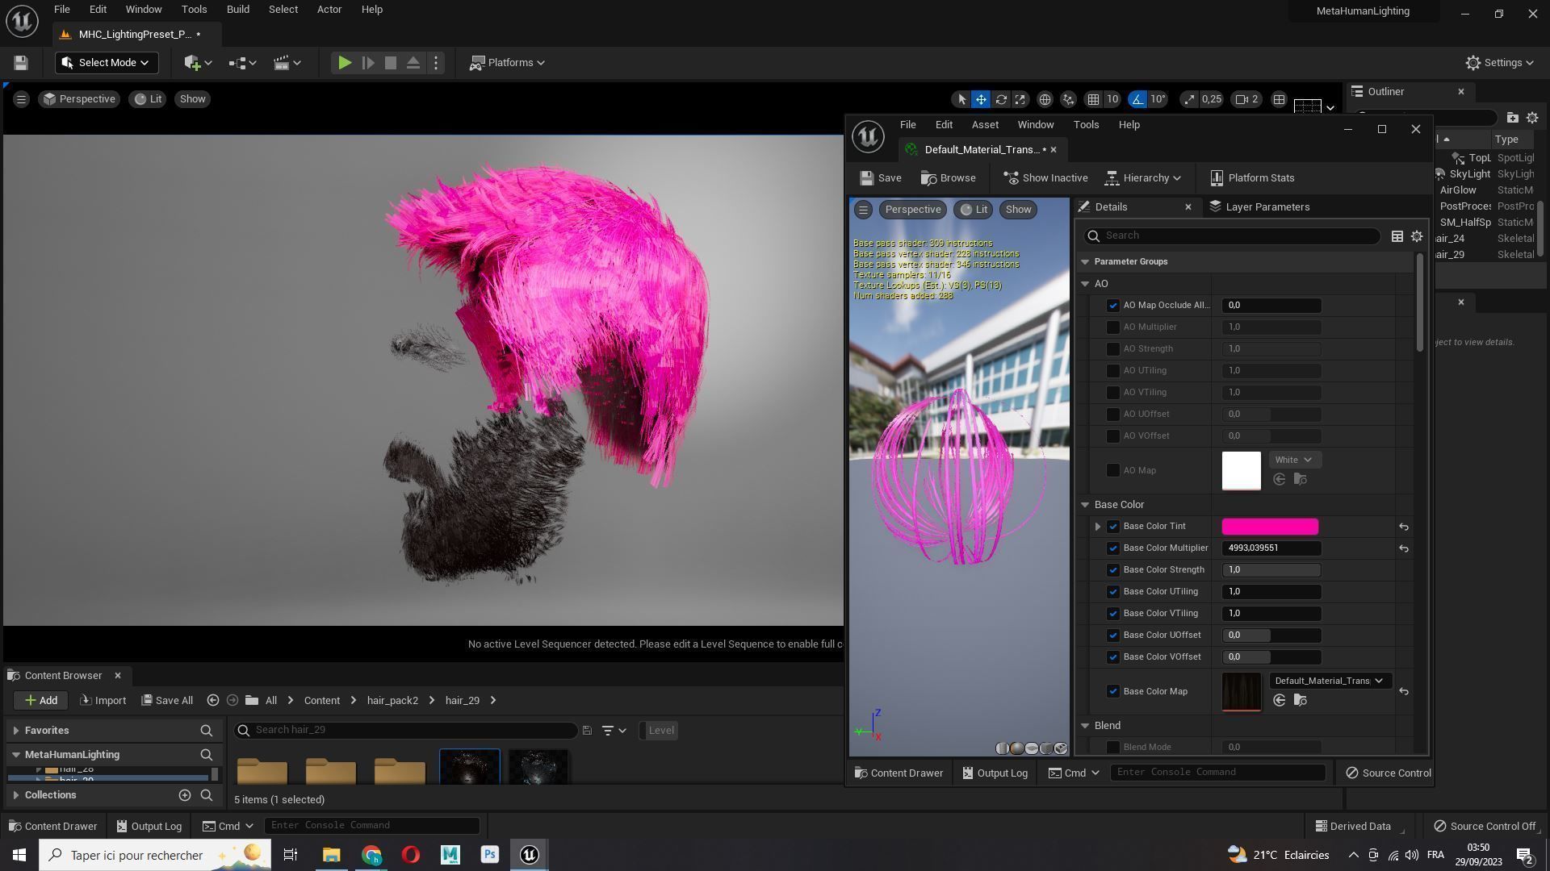Toggle rotation angle snapping
1550x871 pixels.
(1137, 99)
